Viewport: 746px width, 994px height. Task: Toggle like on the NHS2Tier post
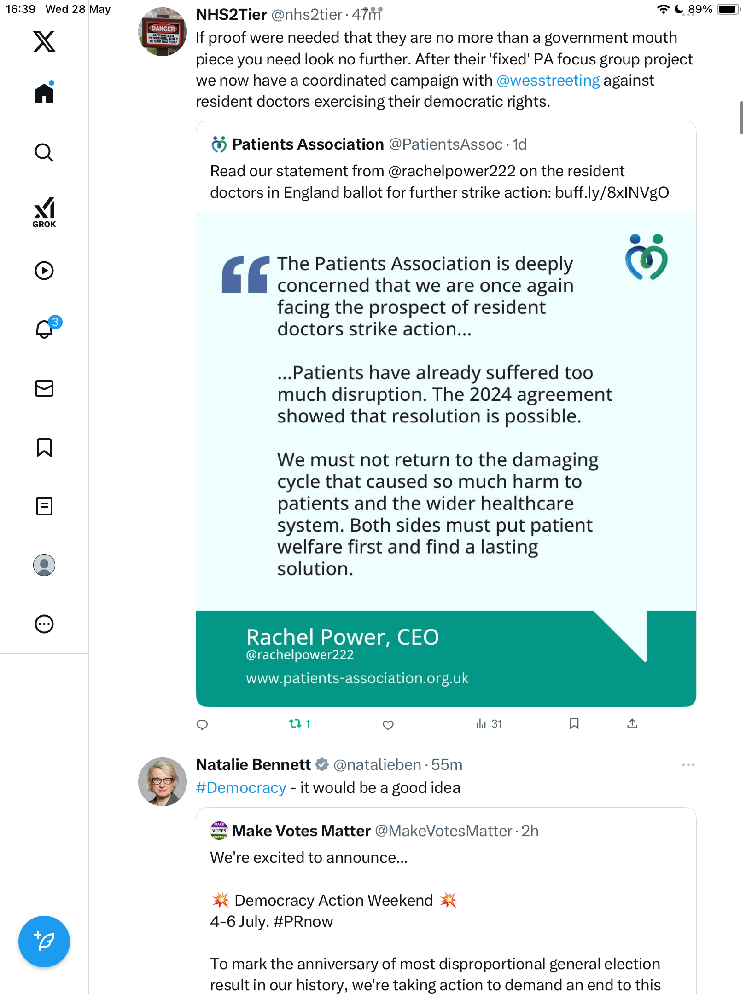[x=388, y=725]
